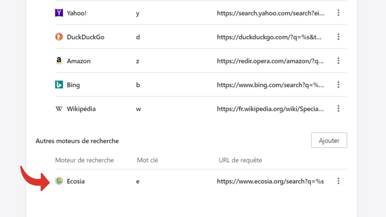
Task: Click the DuckDuckGo logo icon
Action: (x=59, y=37)
